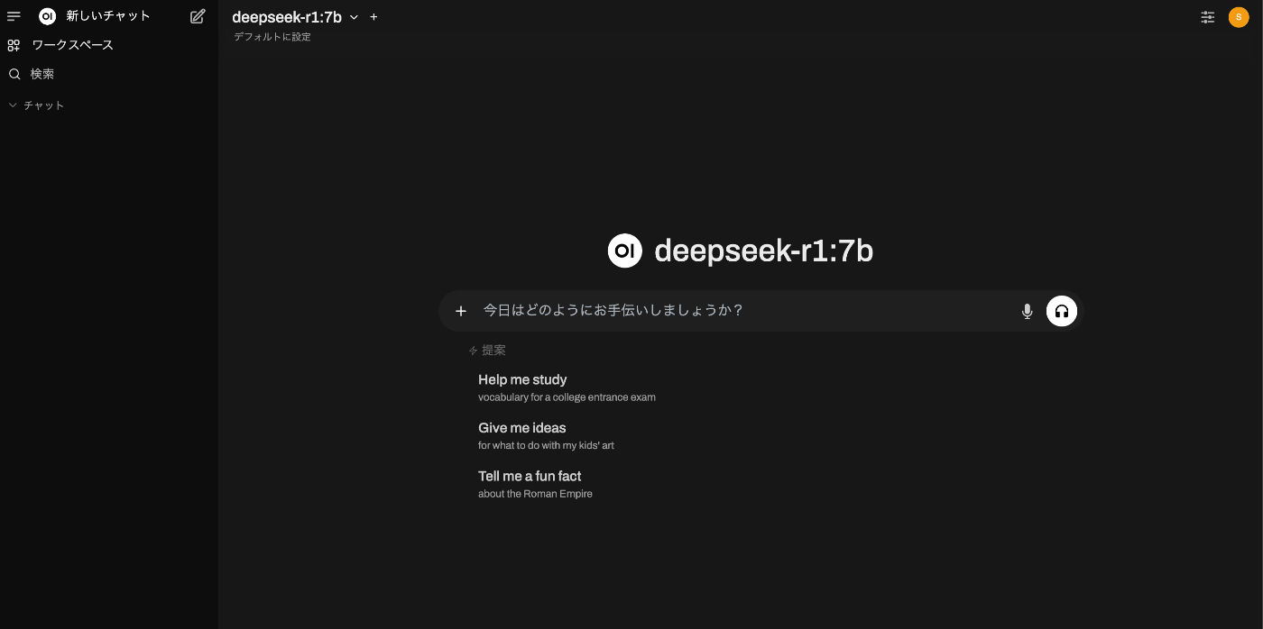Open the chat controls sliders icon
Viewport: 1263px width, 629px height.
coord(1208,17)
